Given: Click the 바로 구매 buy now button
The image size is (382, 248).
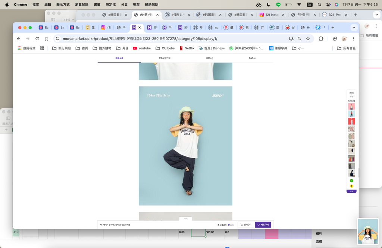Looking at the screenshot, I should [263, 225].
